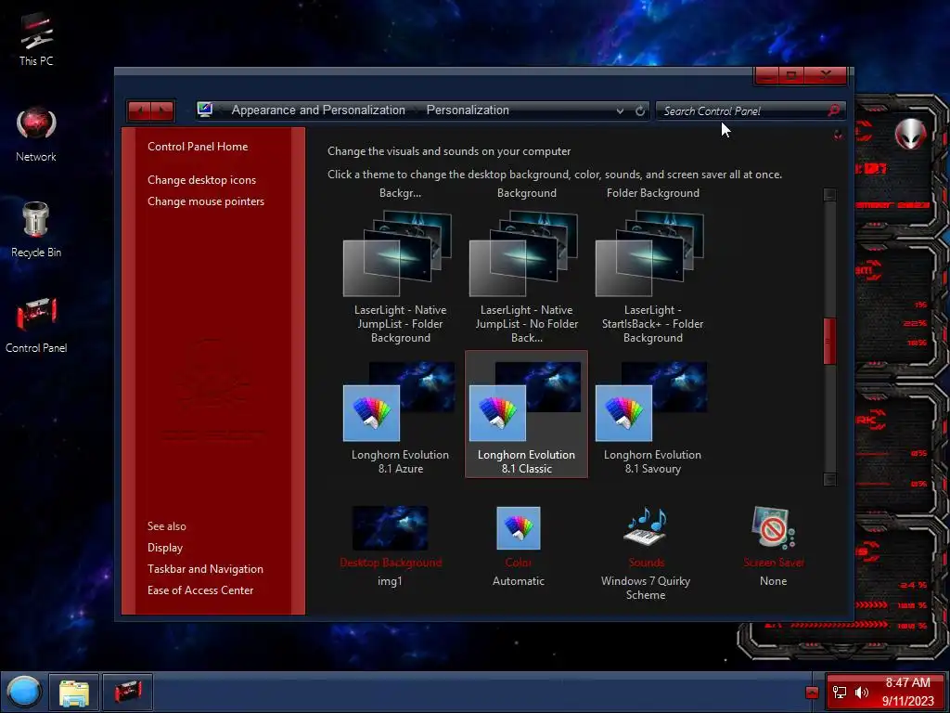Close the Personalization window
Image resolution: width=950 pixels, height=713 pixels.
point(826,75)
